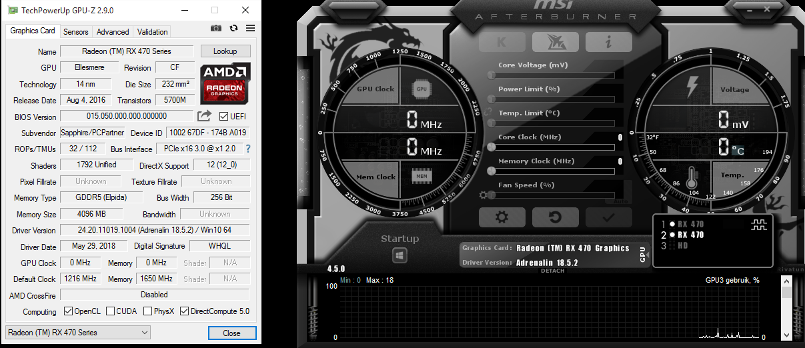Switch to the Advanced tab
This screenshot has width=805, height=348.
coord(113,31)
